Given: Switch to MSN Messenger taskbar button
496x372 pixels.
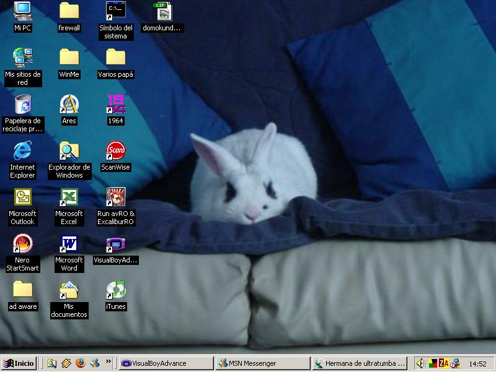Looking at the screenshot, I should 263,363.
